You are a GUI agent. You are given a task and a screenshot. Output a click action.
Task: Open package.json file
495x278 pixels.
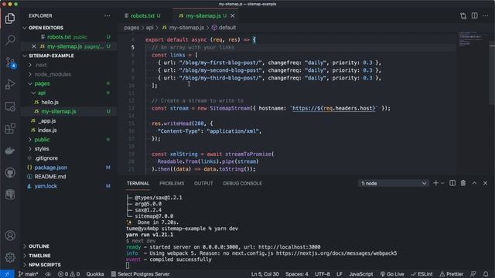[x=50, y=168]
